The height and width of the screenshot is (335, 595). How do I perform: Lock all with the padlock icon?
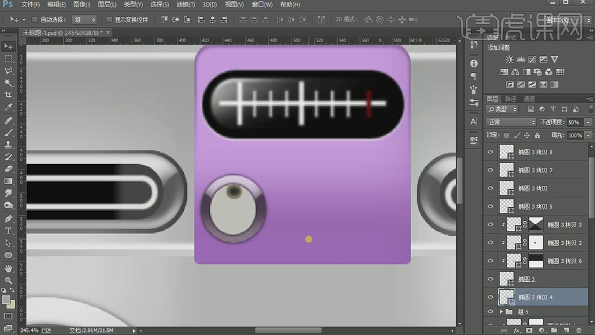pyautogui.click(x=537, y=135)
